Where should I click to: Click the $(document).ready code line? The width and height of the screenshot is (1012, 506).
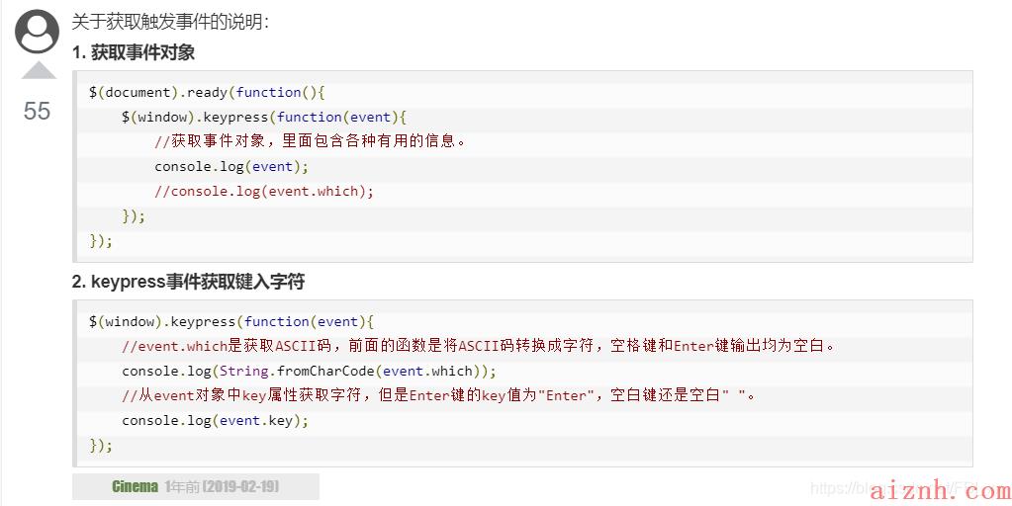click(207, 92)
